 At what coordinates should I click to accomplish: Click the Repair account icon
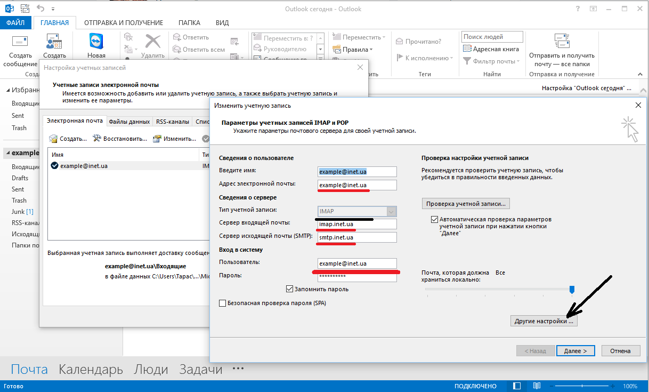click(x=97, y=139)
